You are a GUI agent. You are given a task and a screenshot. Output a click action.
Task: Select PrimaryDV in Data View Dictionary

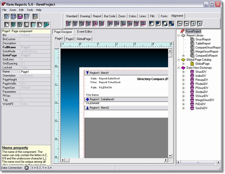click(201, 80)
